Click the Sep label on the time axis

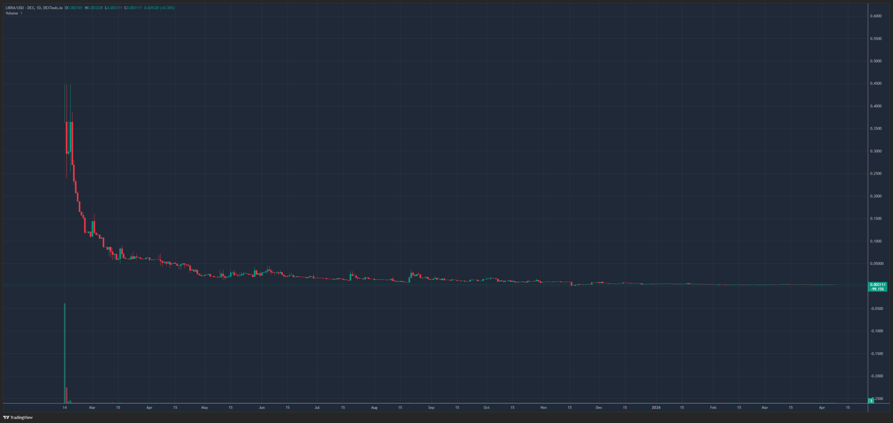[431, 407]
